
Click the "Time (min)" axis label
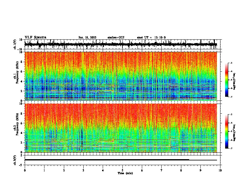(x=125, y=173)
